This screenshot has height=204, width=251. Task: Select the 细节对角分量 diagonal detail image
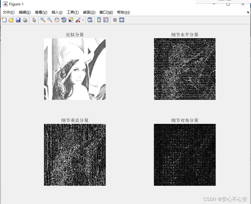click(185, 155)
